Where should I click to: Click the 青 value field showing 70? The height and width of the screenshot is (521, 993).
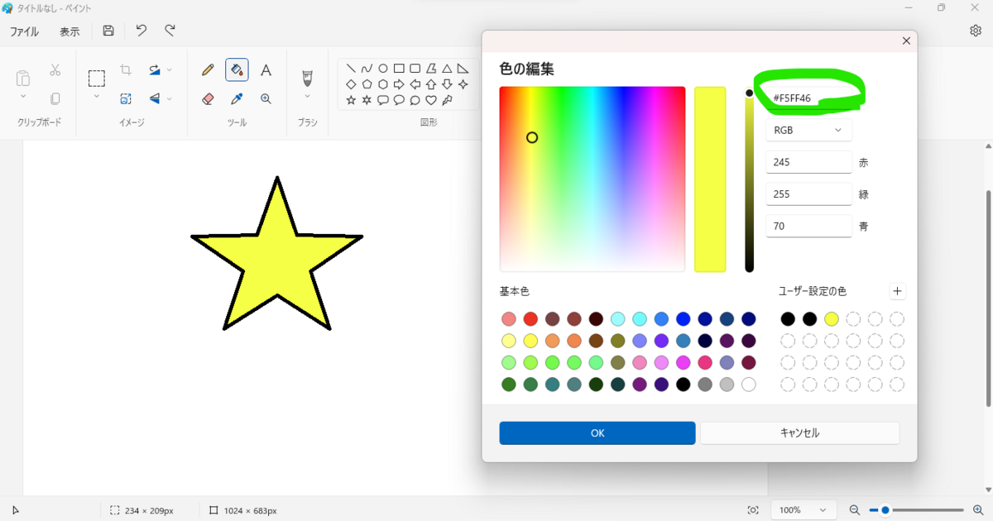(808, 226)
